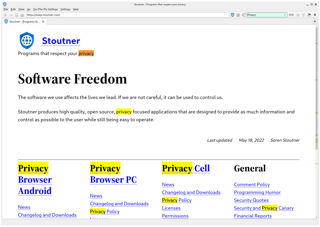Click the 1/10 find match counter
320x227 pixels.
point(291,15)
